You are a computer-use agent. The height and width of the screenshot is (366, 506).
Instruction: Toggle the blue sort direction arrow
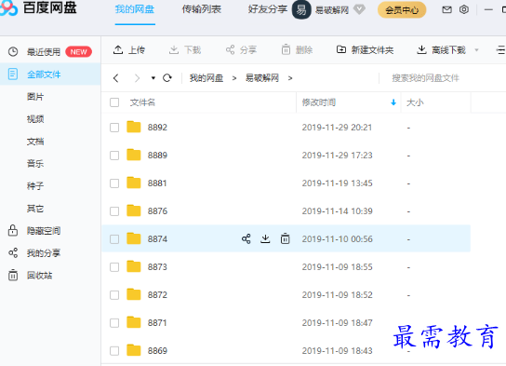click(393, 102)
